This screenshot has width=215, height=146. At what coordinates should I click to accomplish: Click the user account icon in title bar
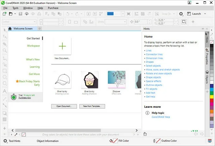click(189, 3)
